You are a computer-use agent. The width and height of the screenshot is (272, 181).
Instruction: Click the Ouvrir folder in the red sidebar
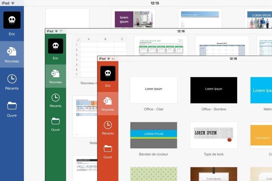[x=108, y=148]
